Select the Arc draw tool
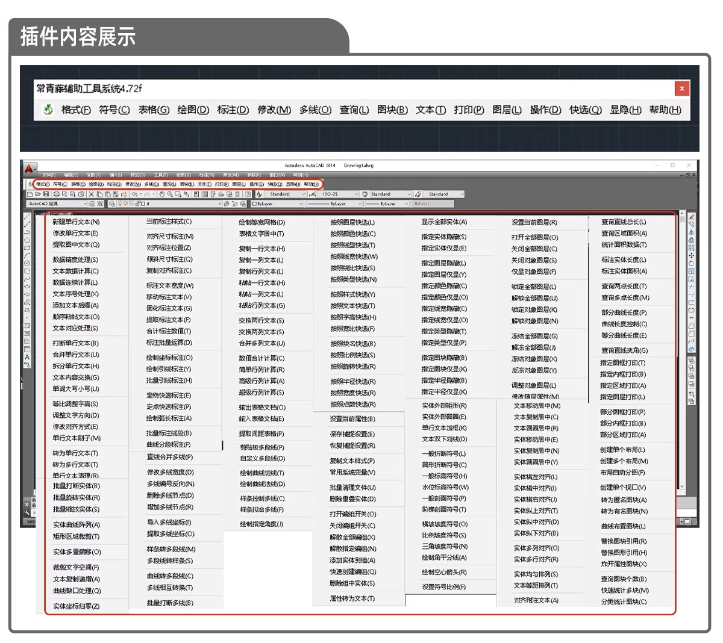 (27, 255)
